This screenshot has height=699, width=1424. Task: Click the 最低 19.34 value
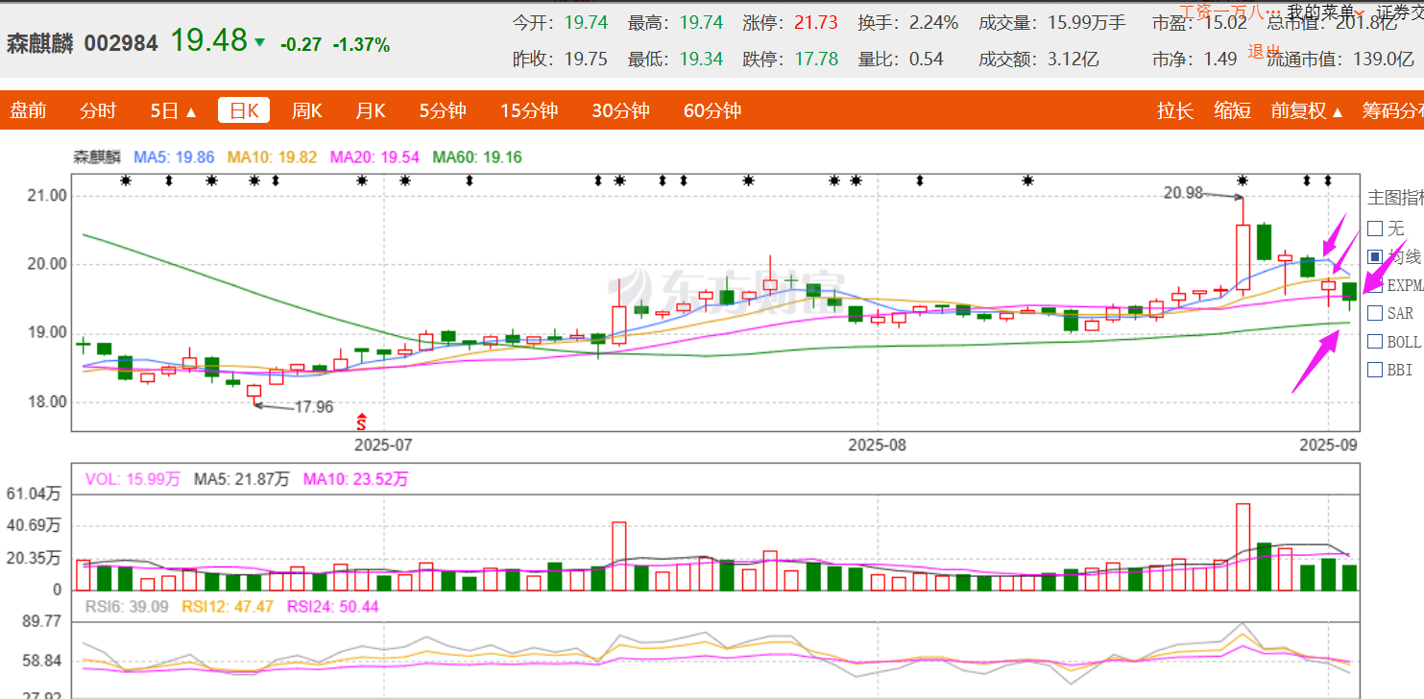701,59
